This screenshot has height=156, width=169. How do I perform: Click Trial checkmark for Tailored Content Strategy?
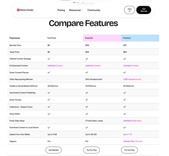(49, 59)
